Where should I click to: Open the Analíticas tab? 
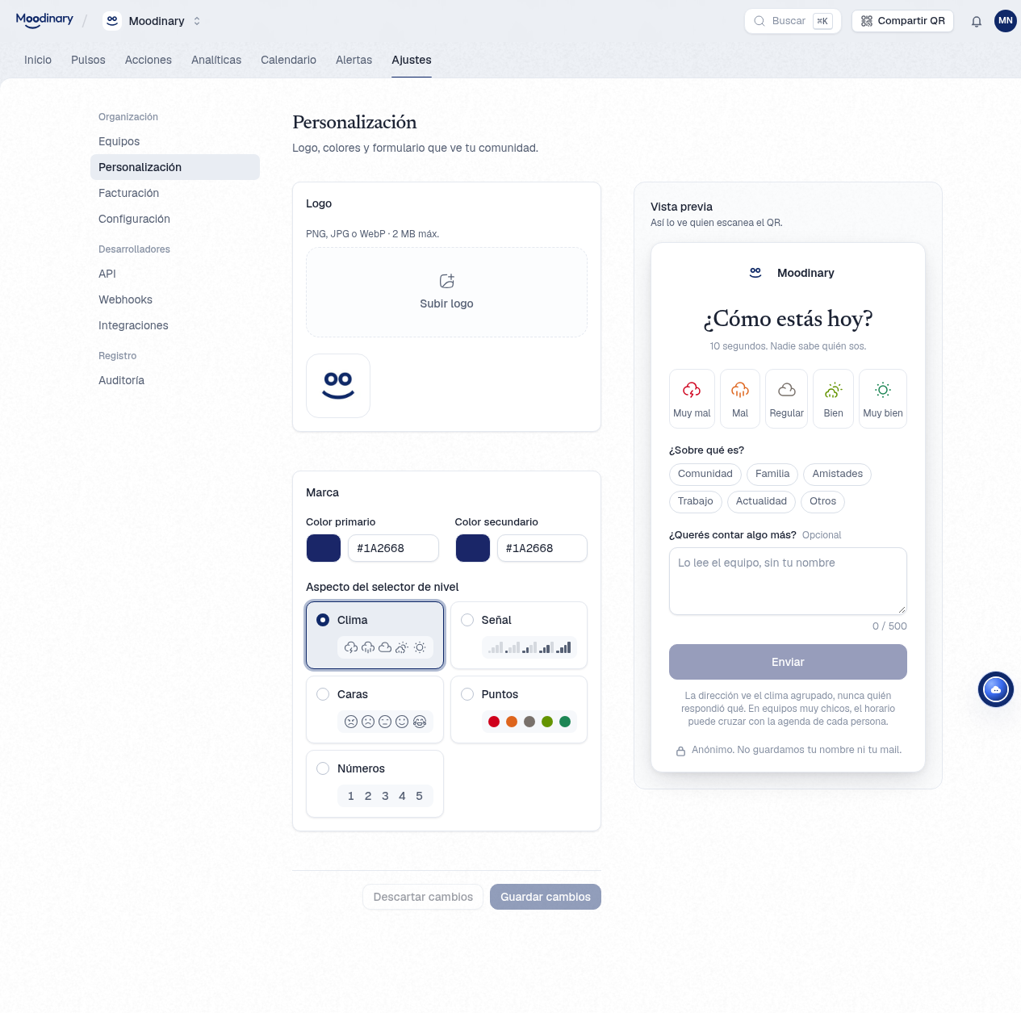coord(216,60)
